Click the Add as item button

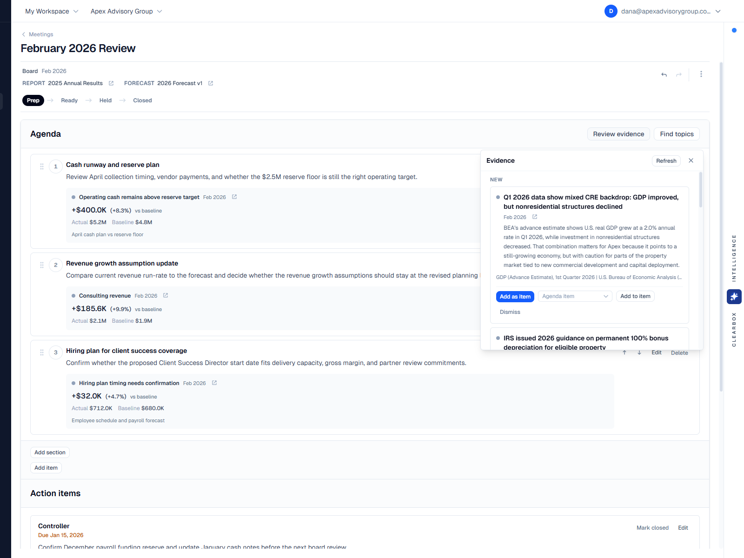click(515, 296)
